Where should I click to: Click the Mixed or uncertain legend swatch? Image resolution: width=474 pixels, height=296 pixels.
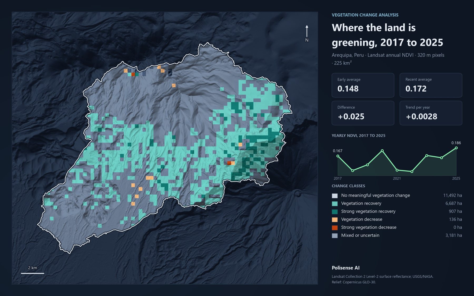point(335,235)
